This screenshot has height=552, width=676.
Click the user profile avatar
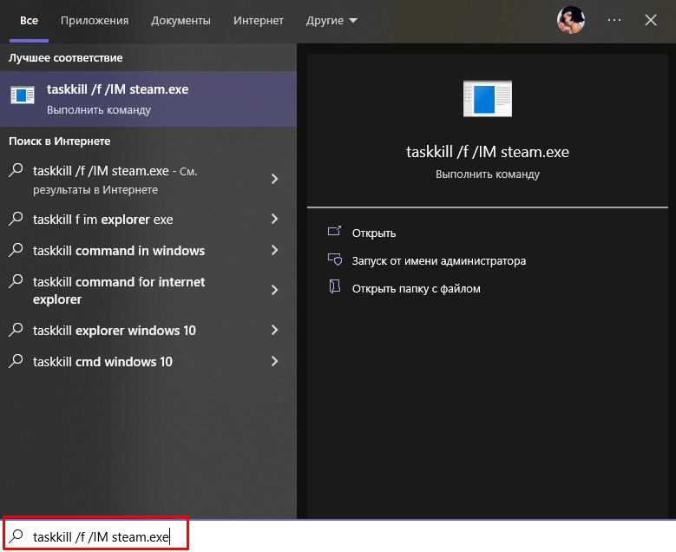pyautogui.click(x=571, y=20)
